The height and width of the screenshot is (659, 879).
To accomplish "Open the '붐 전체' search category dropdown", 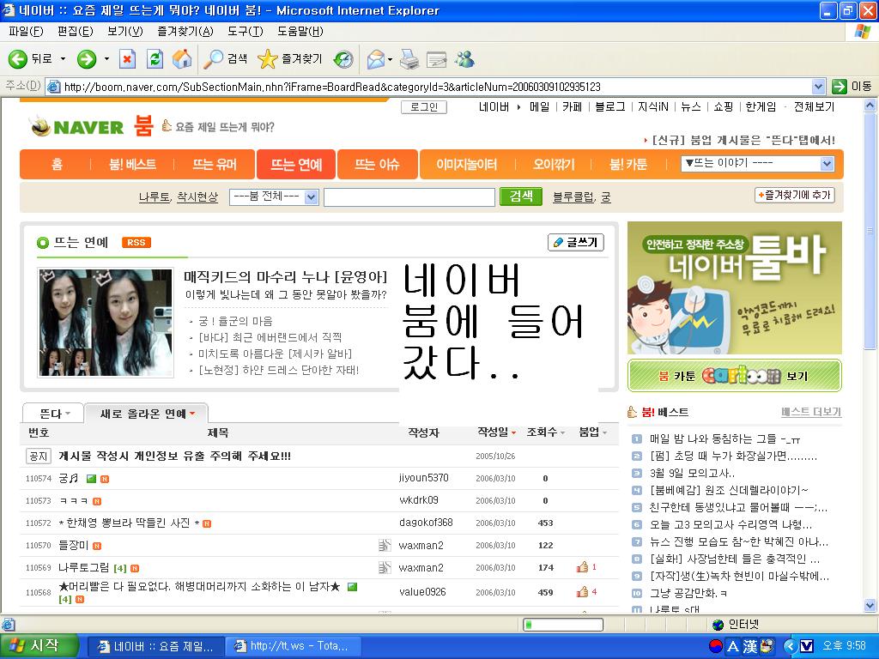I will [274, 197].
